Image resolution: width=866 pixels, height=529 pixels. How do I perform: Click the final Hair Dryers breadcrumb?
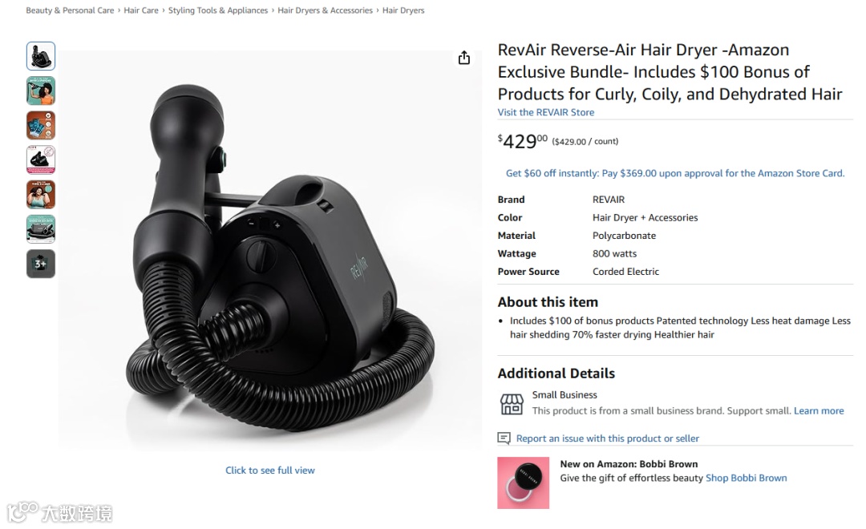click(403, 10)
